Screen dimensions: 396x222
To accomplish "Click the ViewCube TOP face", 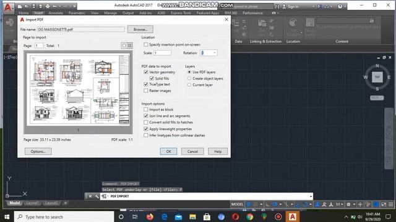I will [377, 77].
